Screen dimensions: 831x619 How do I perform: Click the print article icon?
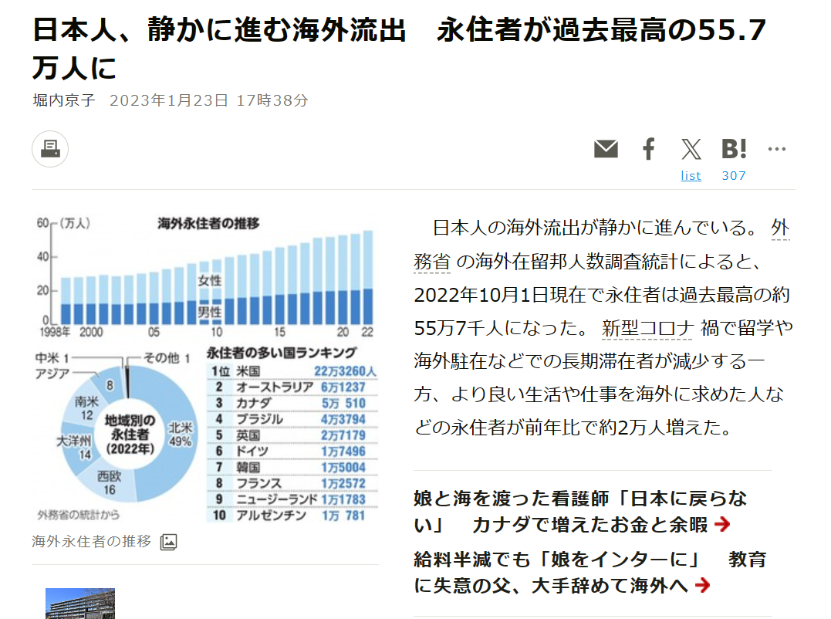pyautogui.click(x=50, y=149)
